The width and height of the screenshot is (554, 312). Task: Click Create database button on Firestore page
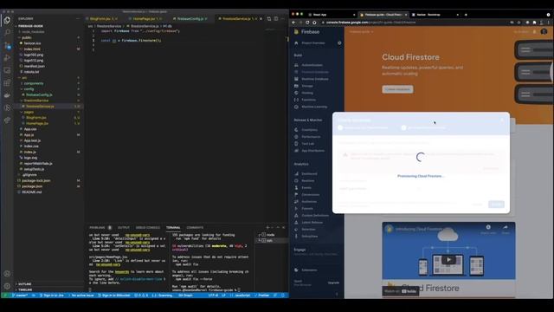[397, 89]
